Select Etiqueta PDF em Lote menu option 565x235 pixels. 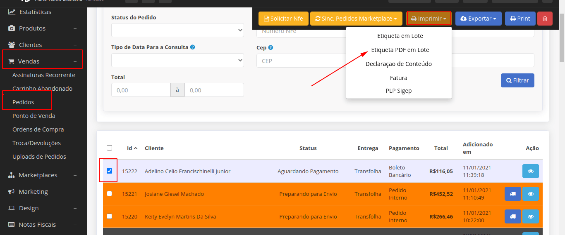click(x=400, y=50)
